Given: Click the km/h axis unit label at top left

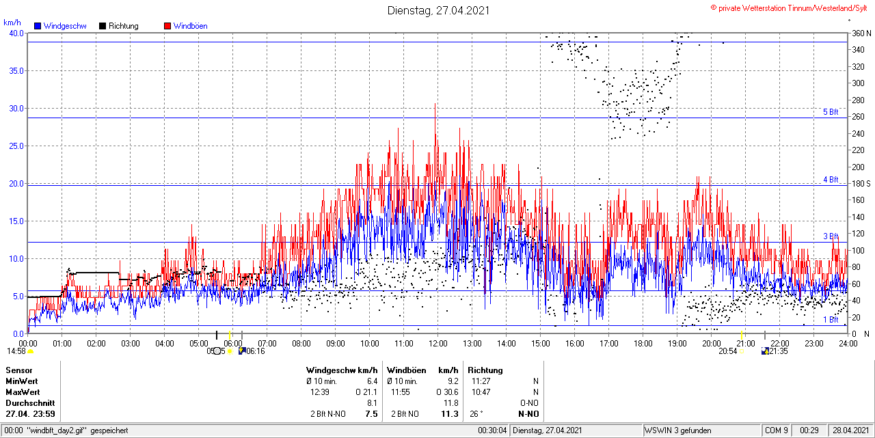Looking at the screenshot, I should (x=12, y=23).
